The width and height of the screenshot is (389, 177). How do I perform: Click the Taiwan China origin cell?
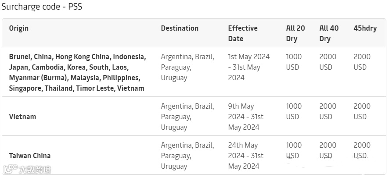(x=30, y=156)
